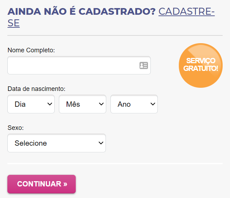Click the chevron arrow on Selecione dropdown
The width and height of the screenshot is (230, 198).
point(101,143)
